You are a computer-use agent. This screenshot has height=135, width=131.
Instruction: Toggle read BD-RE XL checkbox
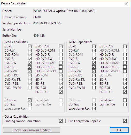[61, 92]
